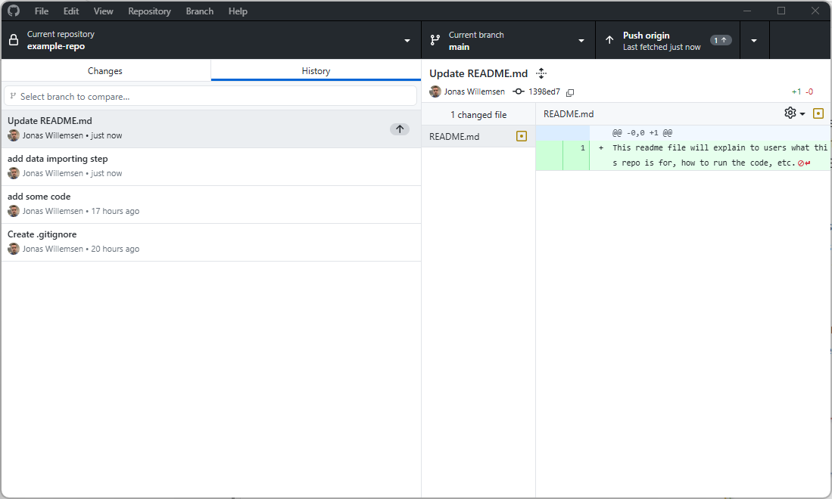This screenshot has width=832, height=499.
Task: Expand the Current repository dropdown
Action: (407, 41)
